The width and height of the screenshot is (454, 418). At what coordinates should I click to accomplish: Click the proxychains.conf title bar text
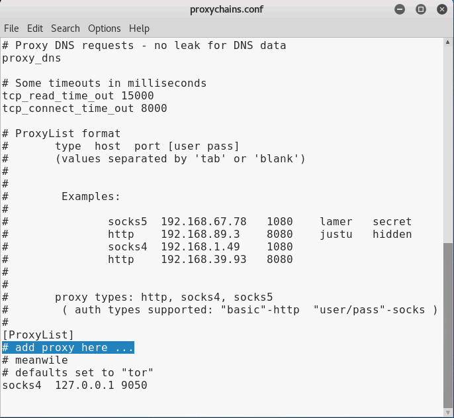[227, 9]
